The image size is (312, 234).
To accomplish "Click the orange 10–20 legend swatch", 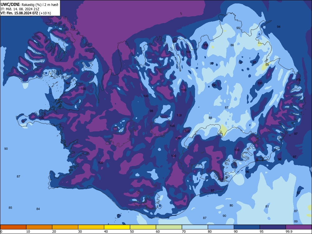I will pyautogui.click(x=39, y=227).
